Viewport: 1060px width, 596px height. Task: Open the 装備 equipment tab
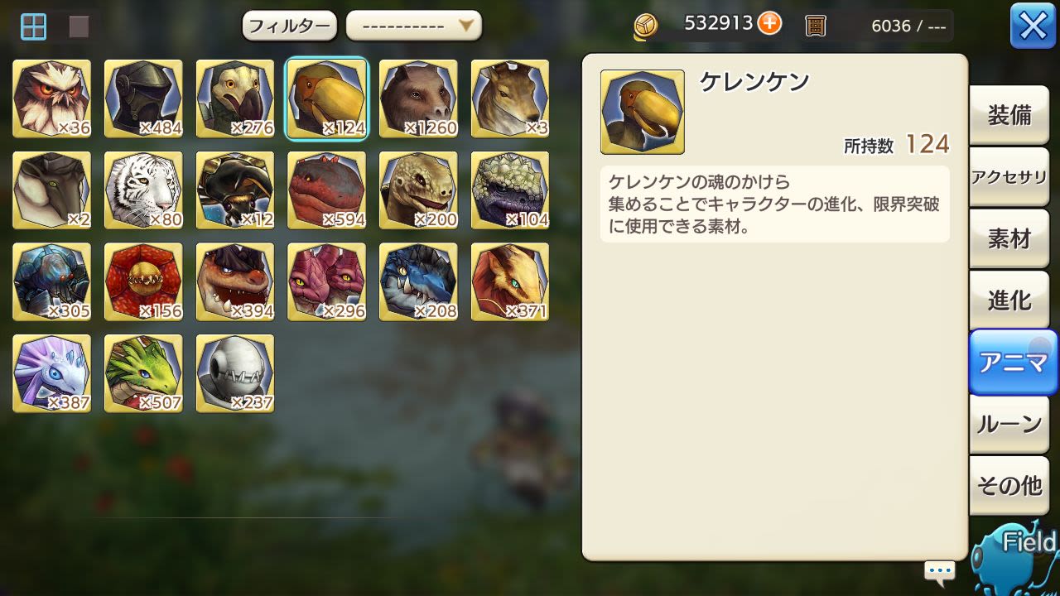coord(1009,115)
